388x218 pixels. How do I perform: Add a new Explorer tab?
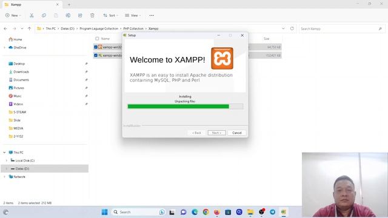pyautogui.click(x=69, y=4)
